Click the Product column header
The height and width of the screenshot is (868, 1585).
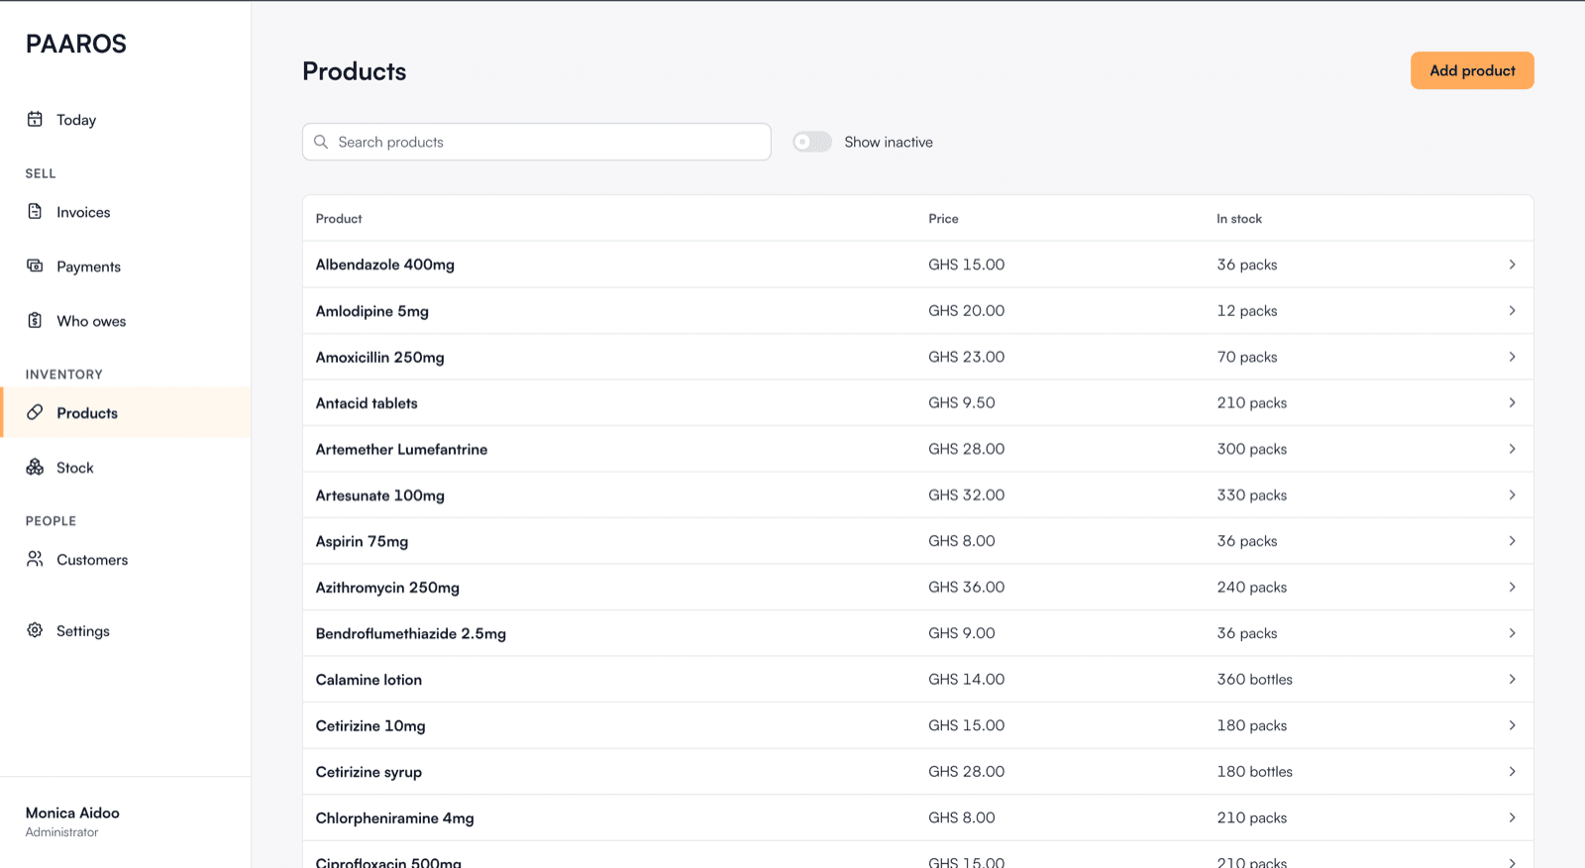pos(339,219)
